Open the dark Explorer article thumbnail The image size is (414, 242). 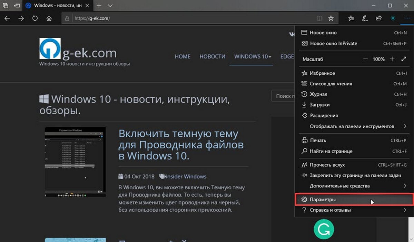point(75,162)
